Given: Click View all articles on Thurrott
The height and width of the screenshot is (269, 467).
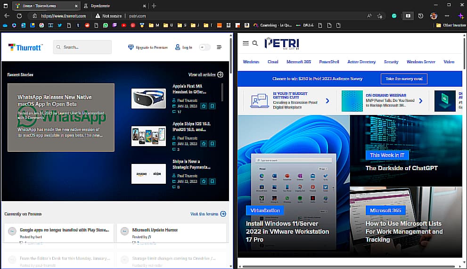Looking at the screenshot, I should pyautogui.click(x=205, y=74).
